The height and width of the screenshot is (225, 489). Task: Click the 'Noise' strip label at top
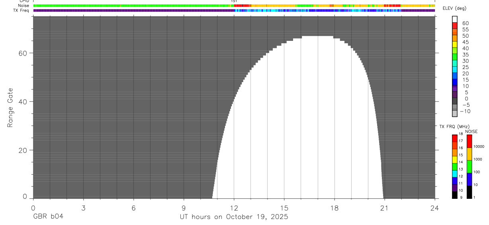tap(23, 6)
